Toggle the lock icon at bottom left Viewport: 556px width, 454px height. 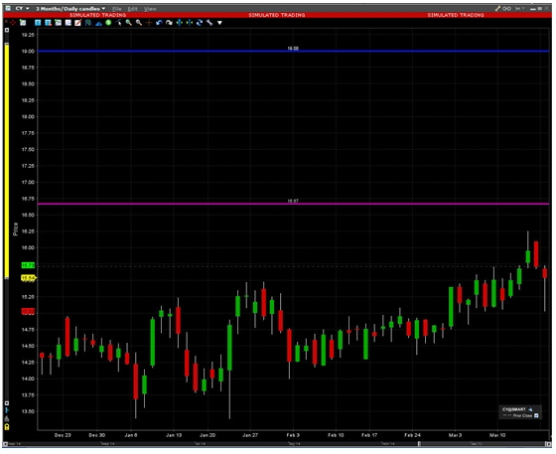click(7, 427)
